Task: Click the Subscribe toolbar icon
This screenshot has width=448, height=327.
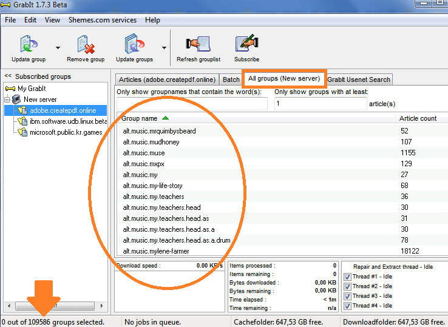Action: (246, 44)
